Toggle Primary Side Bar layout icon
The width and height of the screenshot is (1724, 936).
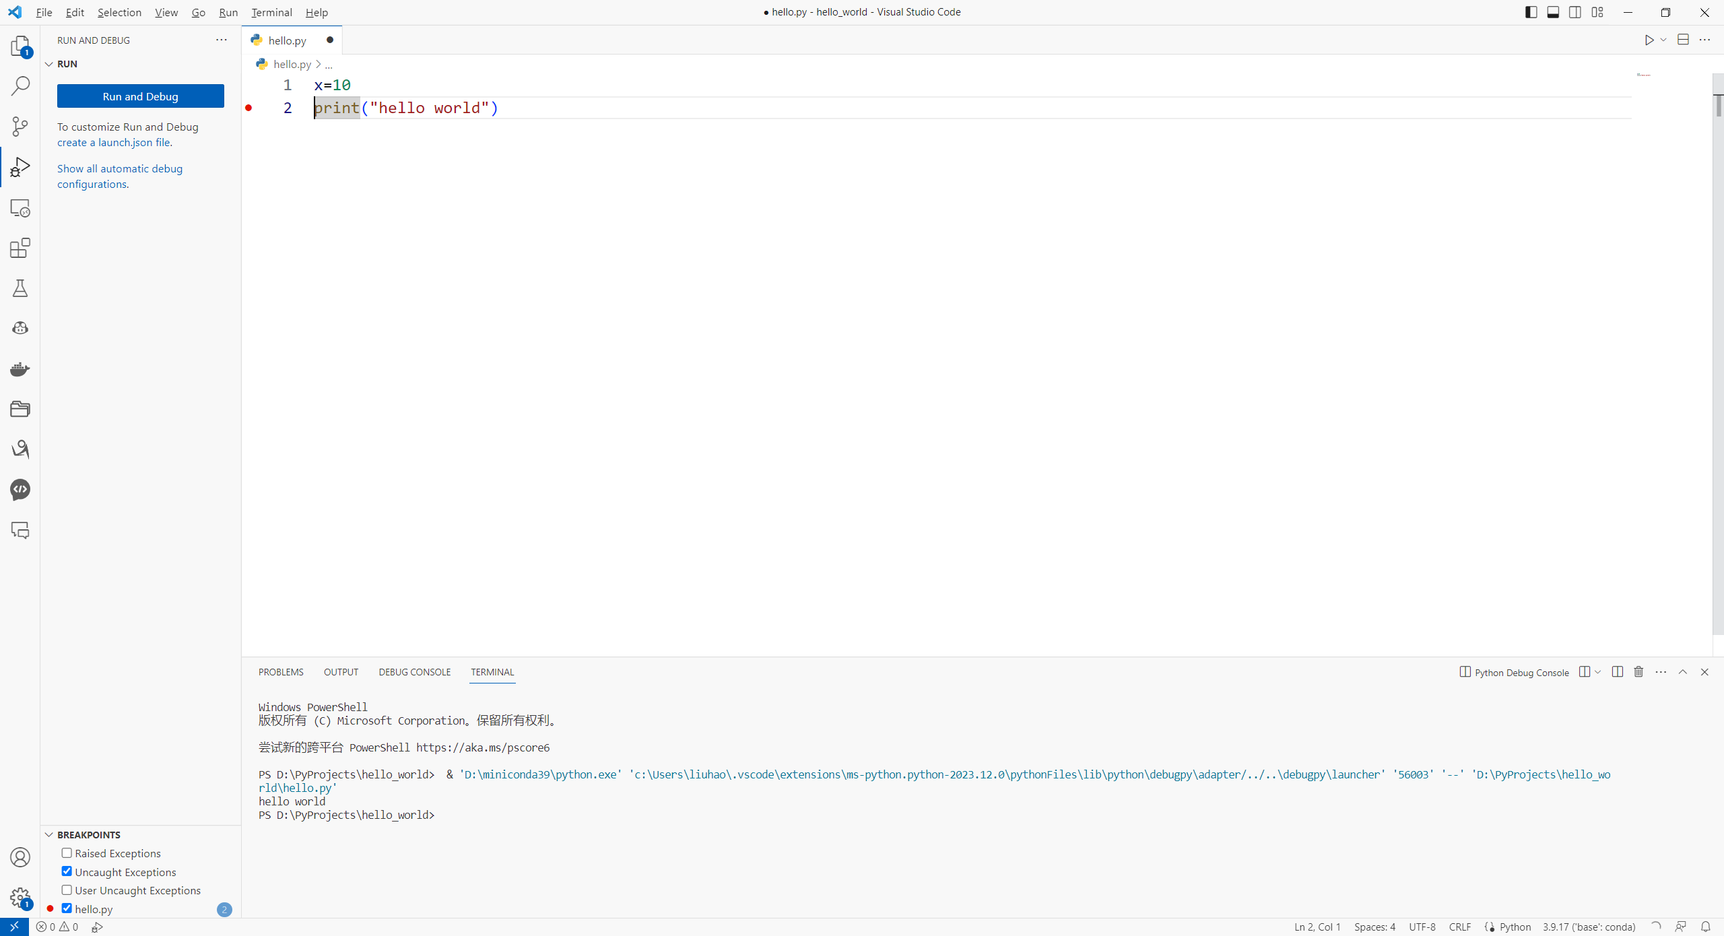pos(1531,12)
